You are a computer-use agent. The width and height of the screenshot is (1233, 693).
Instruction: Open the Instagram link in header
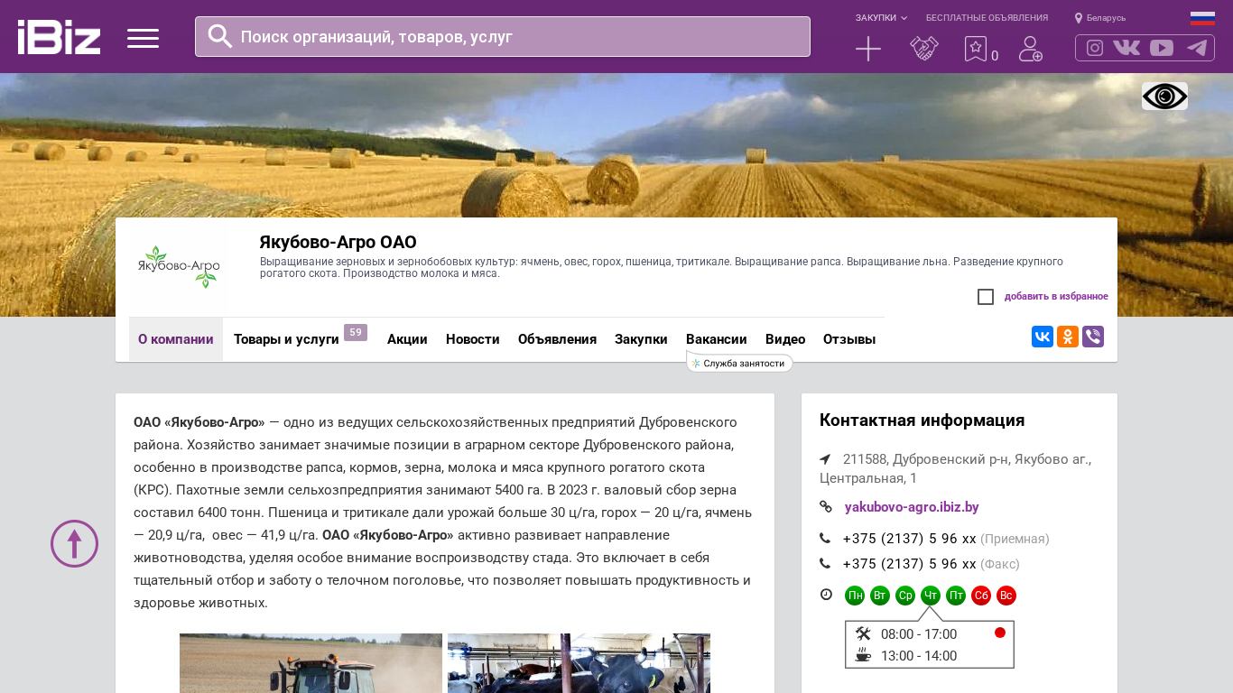click(1094, 48)
